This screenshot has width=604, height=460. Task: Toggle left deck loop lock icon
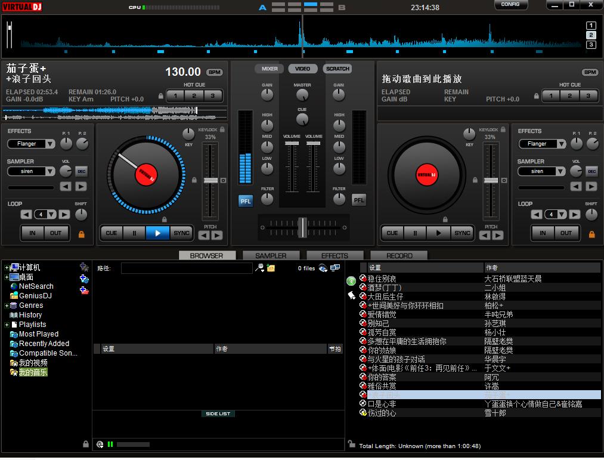81,234
